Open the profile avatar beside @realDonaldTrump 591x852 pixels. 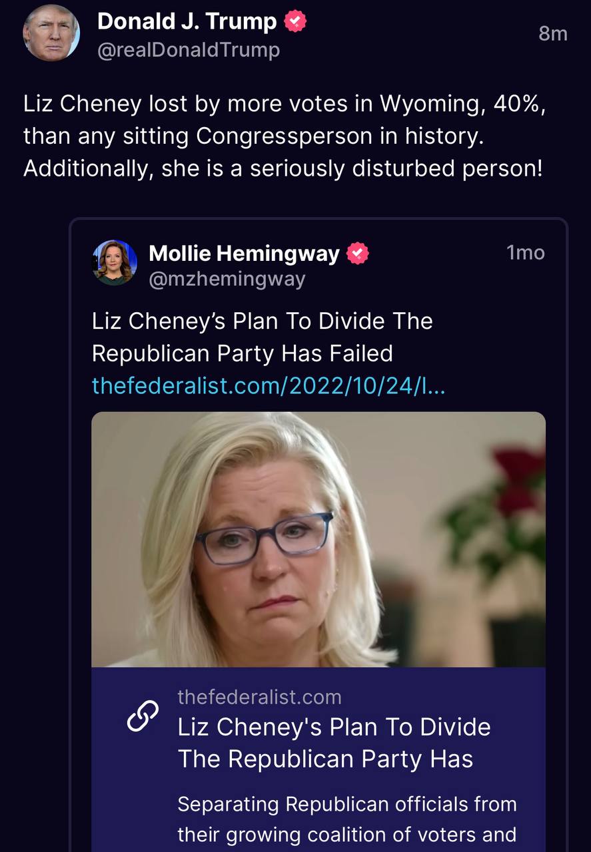tap(51, 33)
